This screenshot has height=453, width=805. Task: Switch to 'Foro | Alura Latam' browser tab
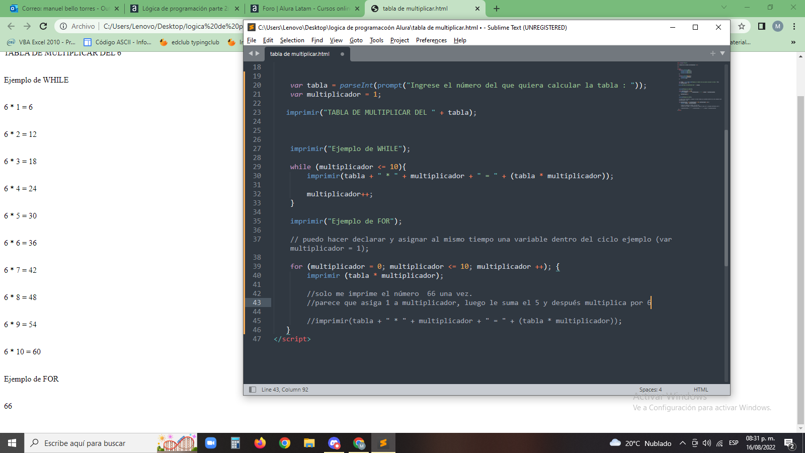(x=305, y=9)
